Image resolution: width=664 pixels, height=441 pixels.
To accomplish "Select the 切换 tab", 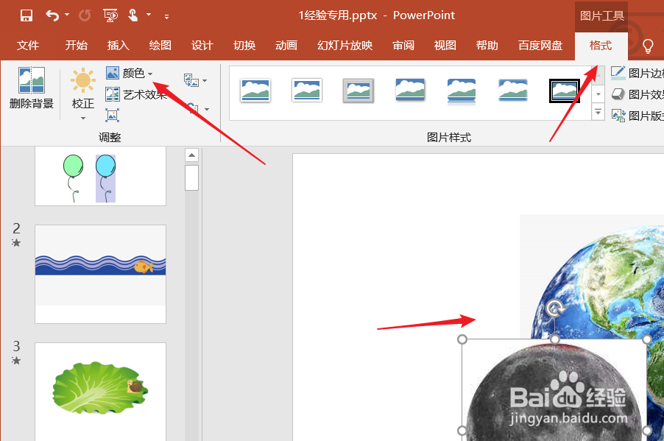I will [x=244, y=46].
